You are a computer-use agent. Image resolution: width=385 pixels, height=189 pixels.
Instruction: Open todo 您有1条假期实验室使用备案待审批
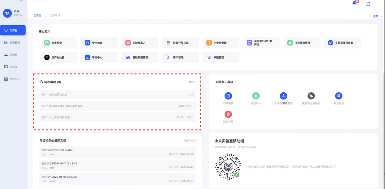pyautogui.click(x=117, y=106)
